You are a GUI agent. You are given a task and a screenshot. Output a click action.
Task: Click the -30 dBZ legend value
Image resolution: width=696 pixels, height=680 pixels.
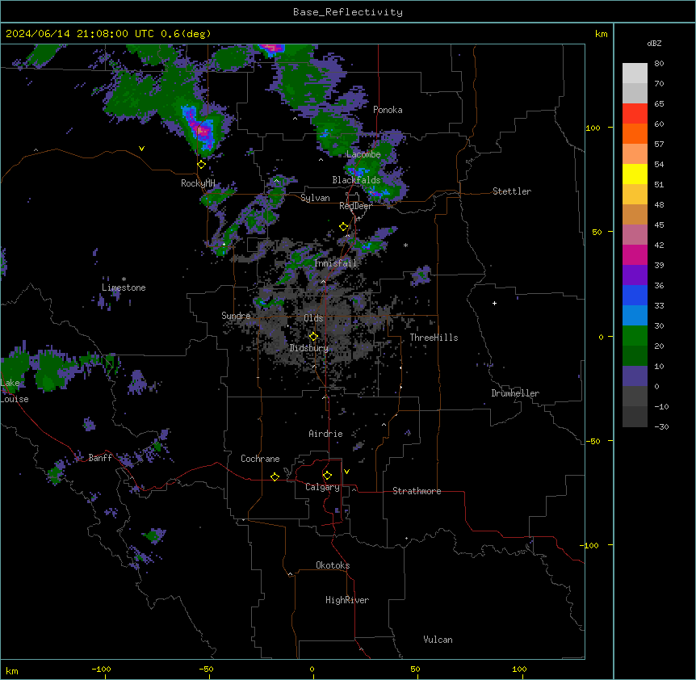point(661,426)
